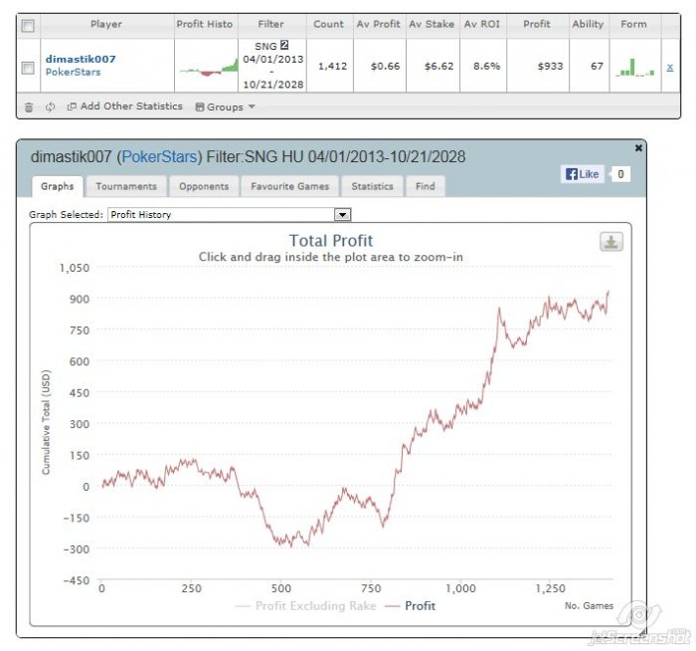Viewport: 696px width, 651px height.
Task: Click the Filter column header
Action: [x=271, y=25]
